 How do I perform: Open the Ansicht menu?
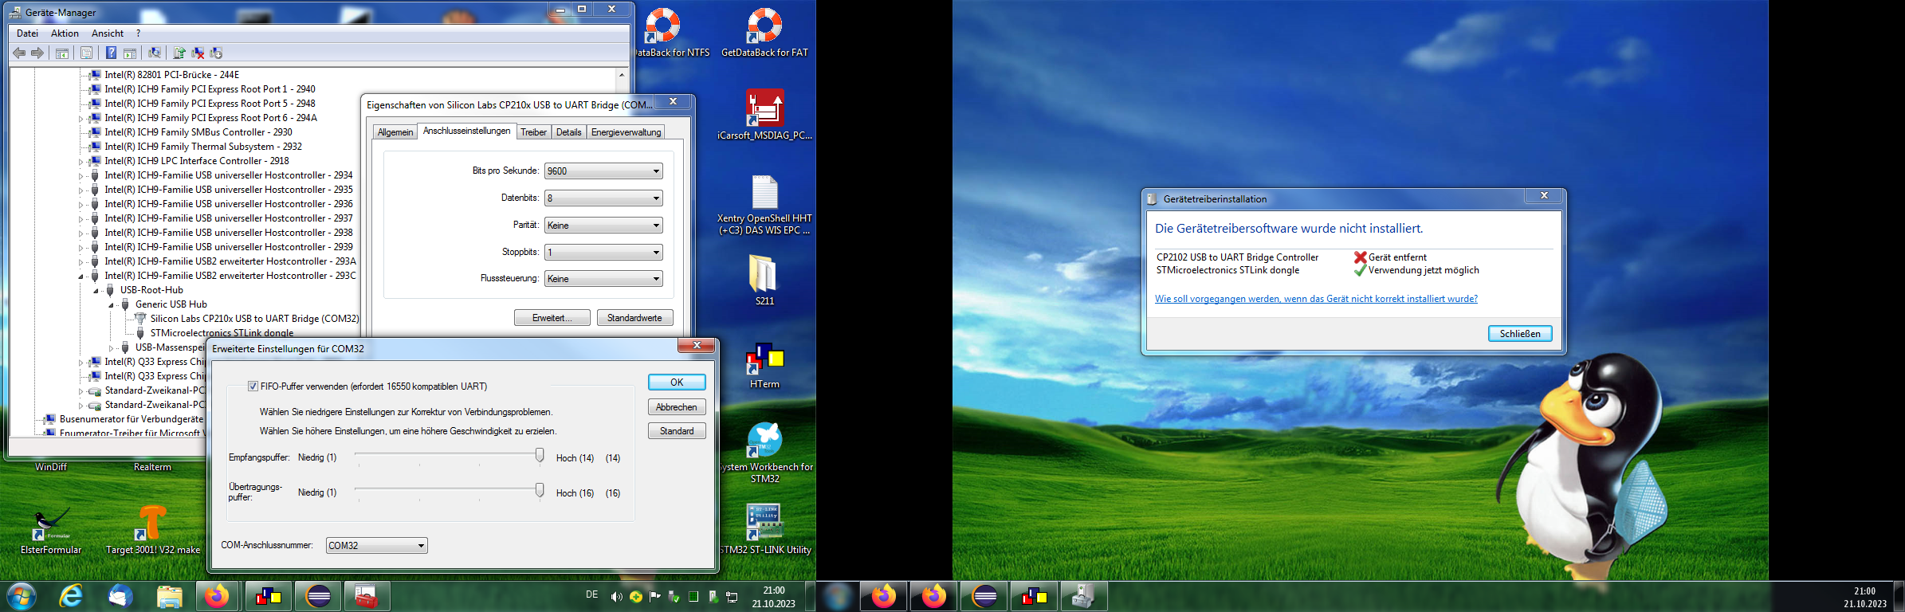[x=108, y=33]
